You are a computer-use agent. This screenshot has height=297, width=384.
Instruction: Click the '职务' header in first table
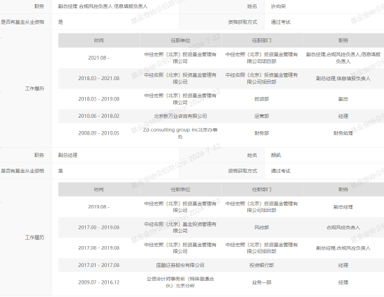pos(343,40)
